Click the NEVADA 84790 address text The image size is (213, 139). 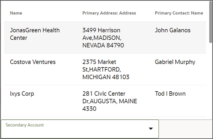click(x=103, y=45)
